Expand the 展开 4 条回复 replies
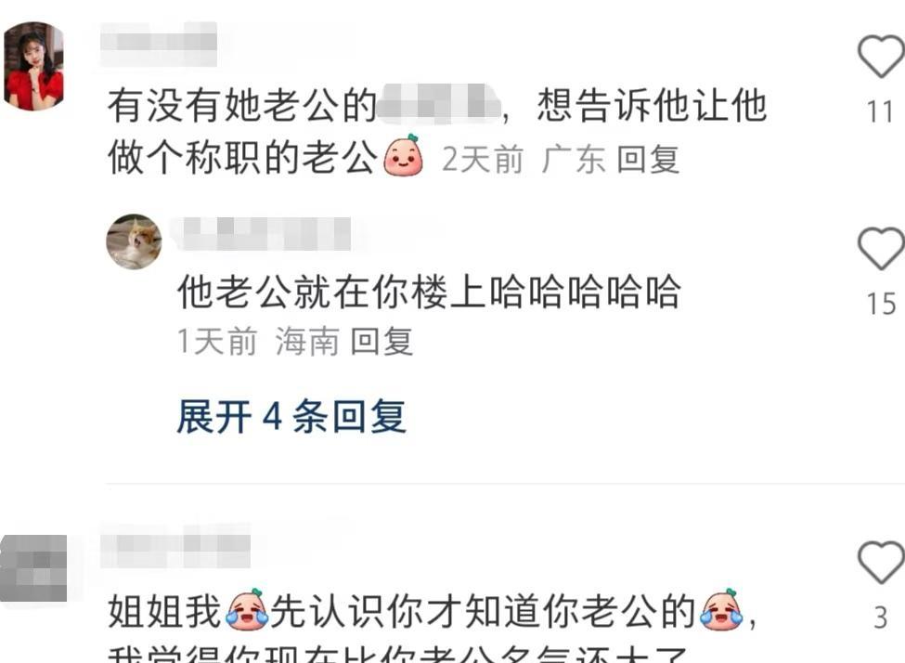Screen dimensions: 905x663 [291, 416]
